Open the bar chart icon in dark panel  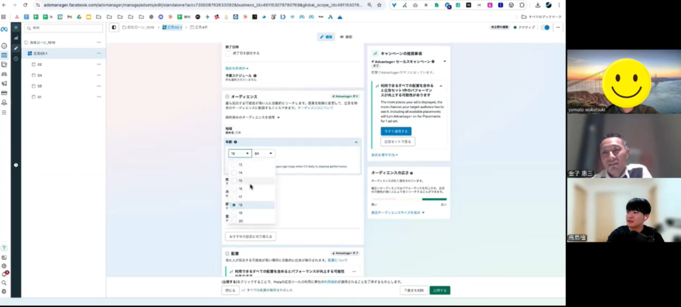16,38
